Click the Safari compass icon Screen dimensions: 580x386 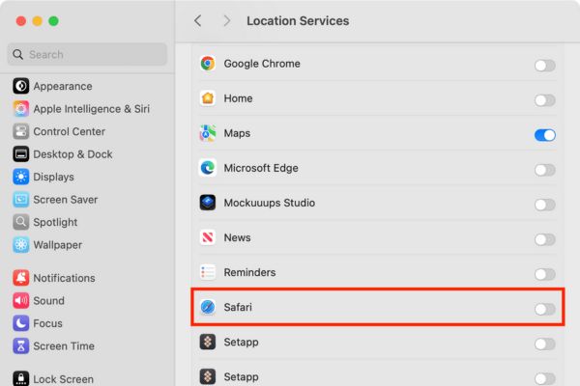click(x=208, y=307)
